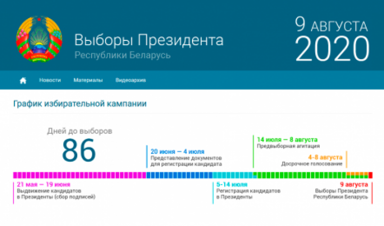Viewport: 384px width, 226px height.
Task: Open the Видеоархив menu item
Action: pyautogui.click(x=131, y=81)
